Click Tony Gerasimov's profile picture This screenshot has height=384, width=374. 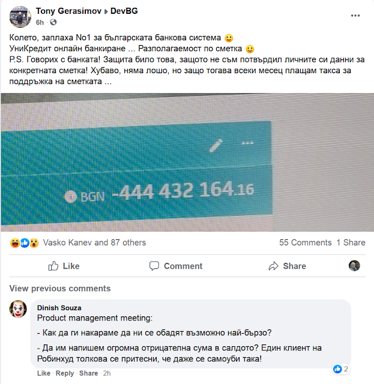tap(20, 17)
